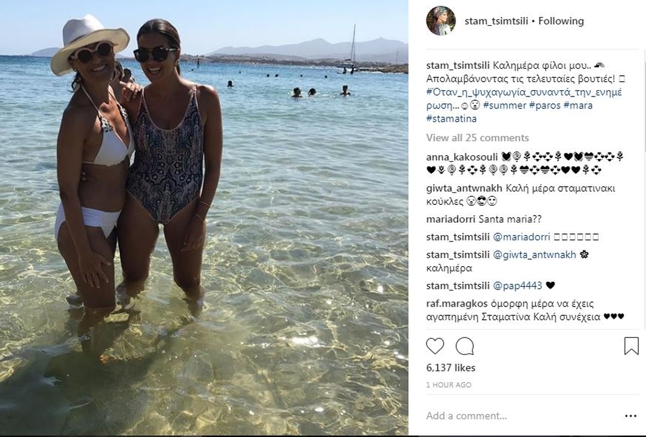Visit giwta_antwnakh commenter profile
Image resolution: width=646 pixels, height=437 pixels.
pyautogui.click(x=464, y=188)
